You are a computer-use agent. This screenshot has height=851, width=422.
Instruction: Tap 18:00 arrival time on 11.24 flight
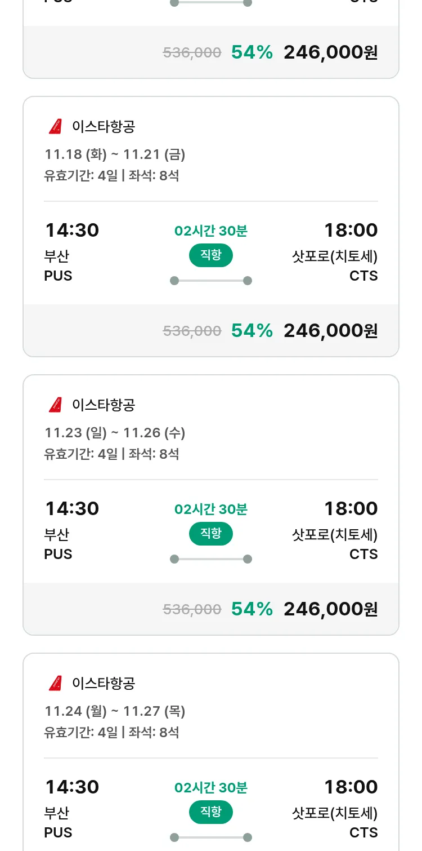[351, 787]
